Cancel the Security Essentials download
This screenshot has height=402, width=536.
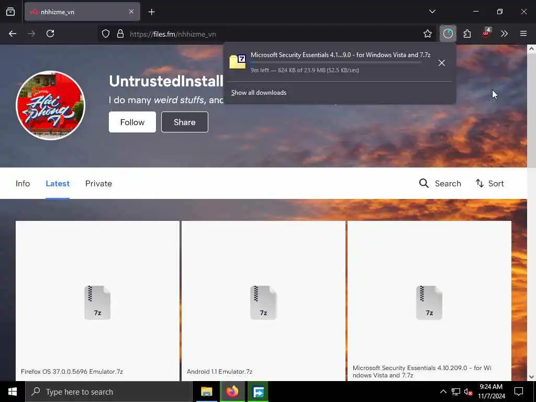442,63
